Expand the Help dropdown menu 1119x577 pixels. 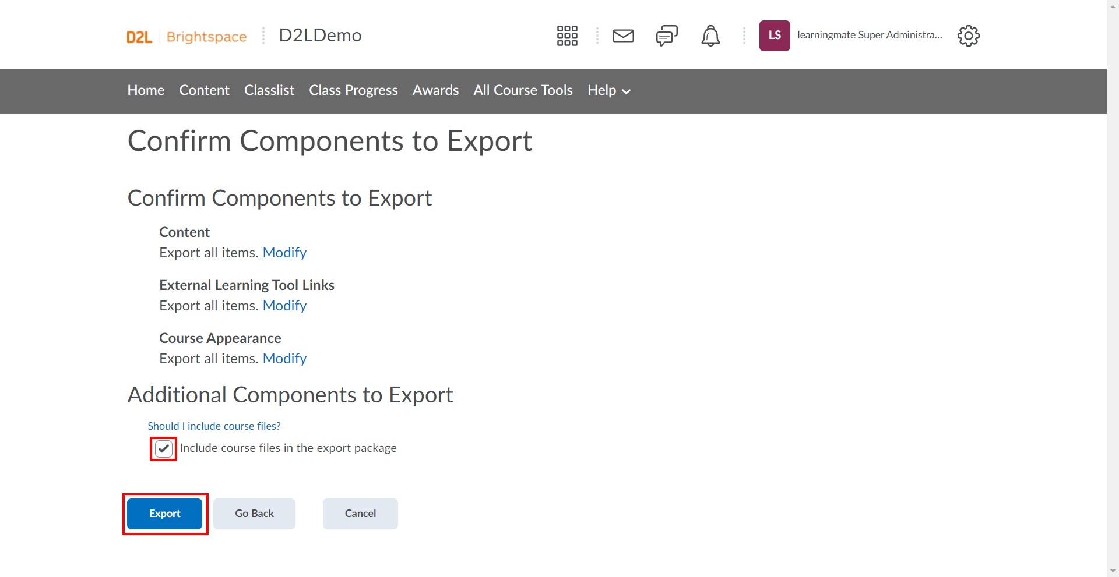609,90
